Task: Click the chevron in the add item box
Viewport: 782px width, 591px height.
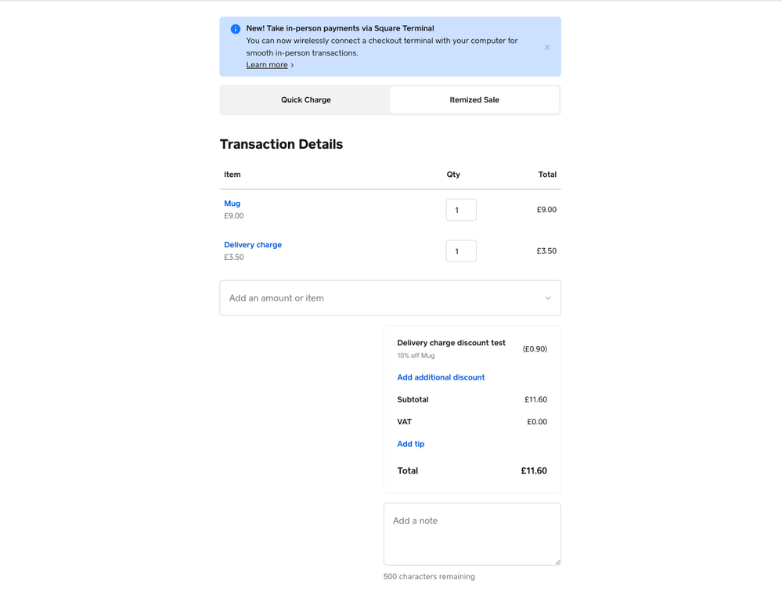Action: click(x=548, y=298)
